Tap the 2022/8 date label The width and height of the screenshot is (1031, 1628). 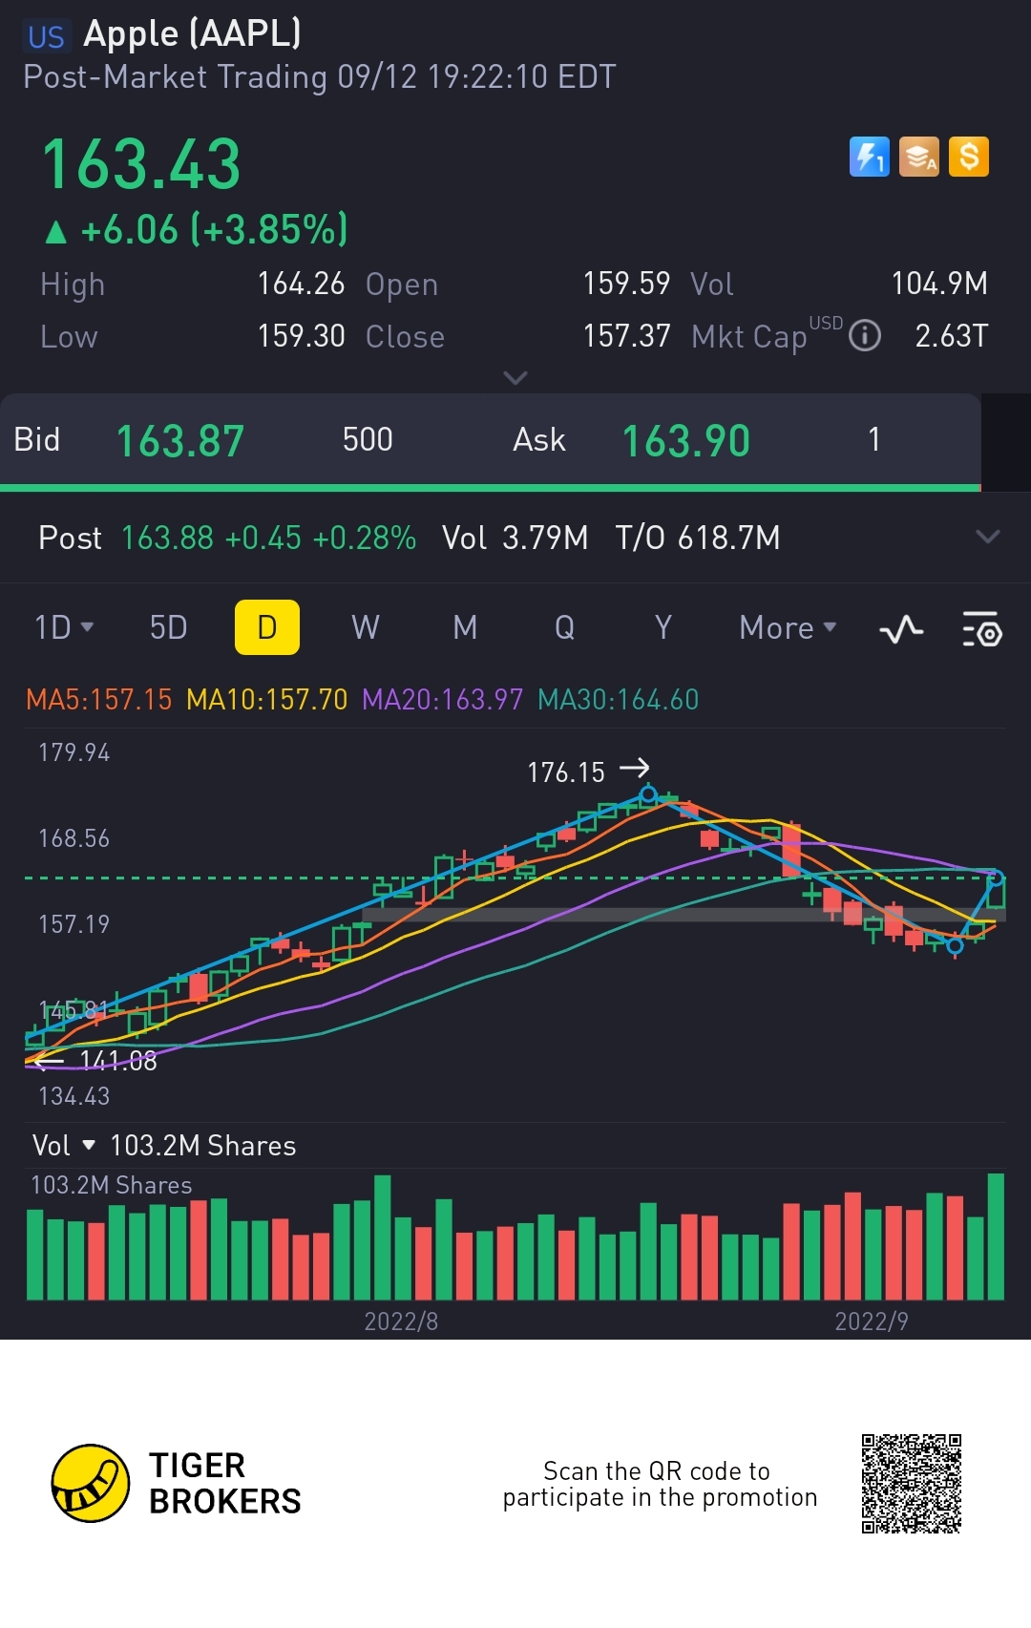point(401,1321)
